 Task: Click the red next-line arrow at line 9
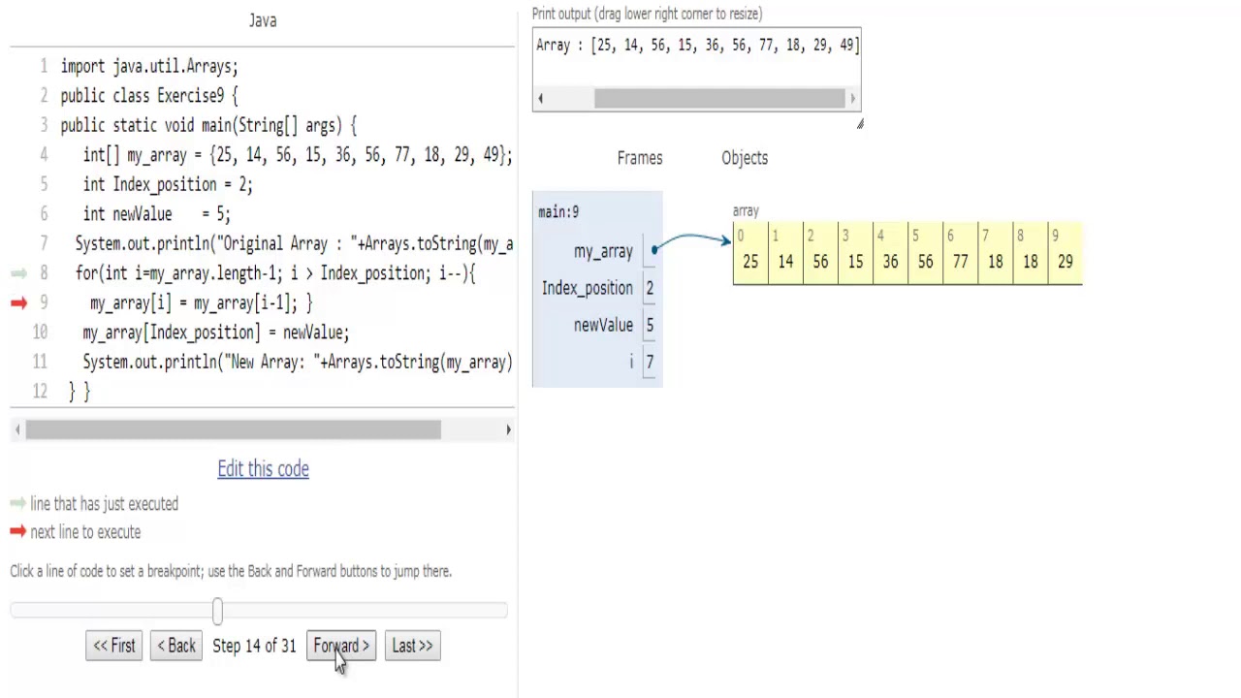point(18,303)
